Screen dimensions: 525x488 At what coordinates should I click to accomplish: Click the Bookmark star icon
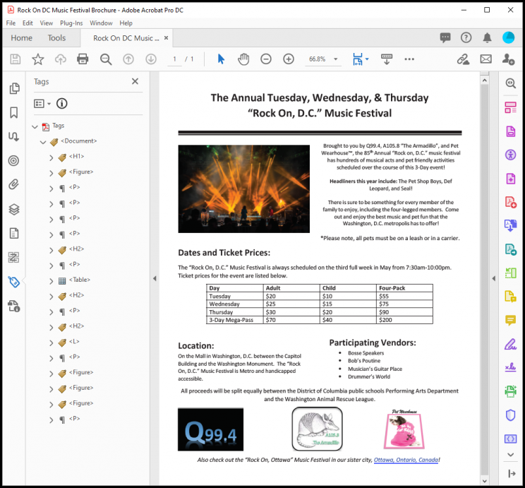38,59
